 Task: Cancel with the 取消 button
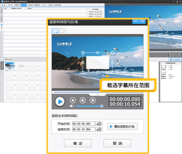[117, 143]
